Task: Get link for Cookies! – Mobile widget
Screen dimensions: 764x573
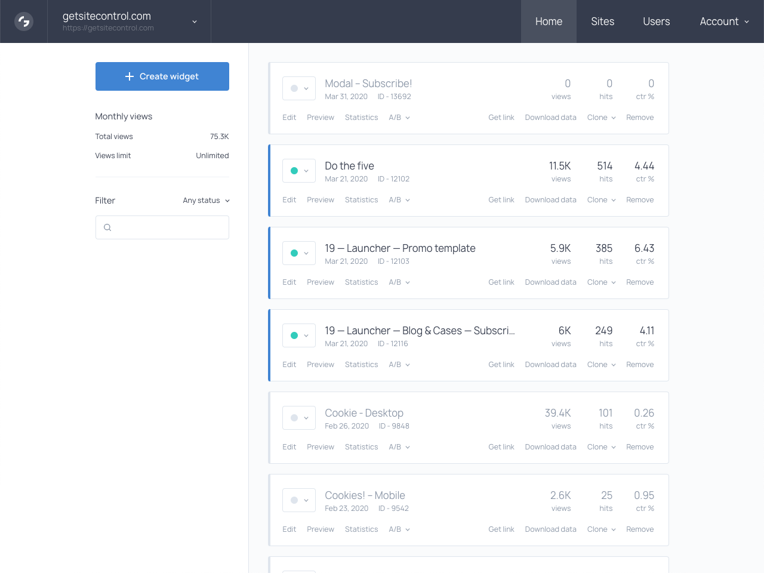Action: click(501, 529)
